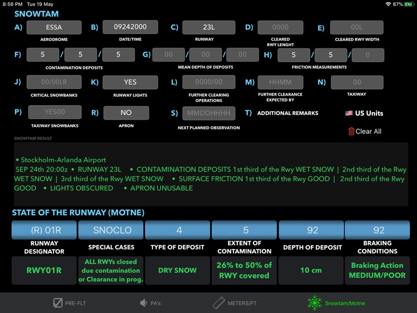Tap second mean depth of deposits field

pos(206,55)
